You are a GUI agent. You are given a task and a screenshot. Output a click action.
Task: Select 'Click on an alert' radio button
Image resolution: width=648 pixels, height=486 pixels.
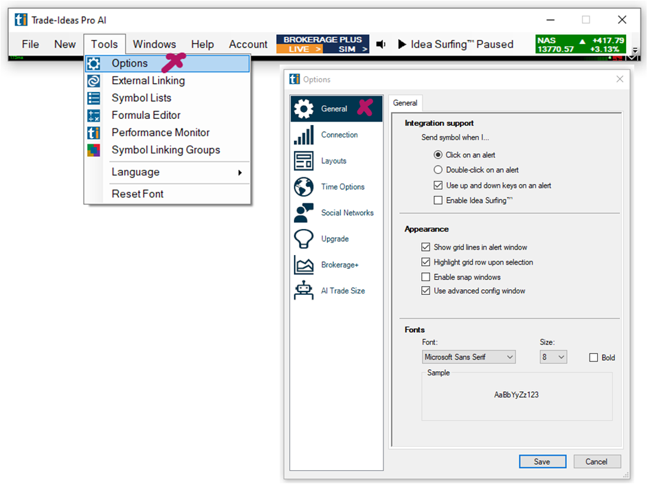tap(438, 155)
